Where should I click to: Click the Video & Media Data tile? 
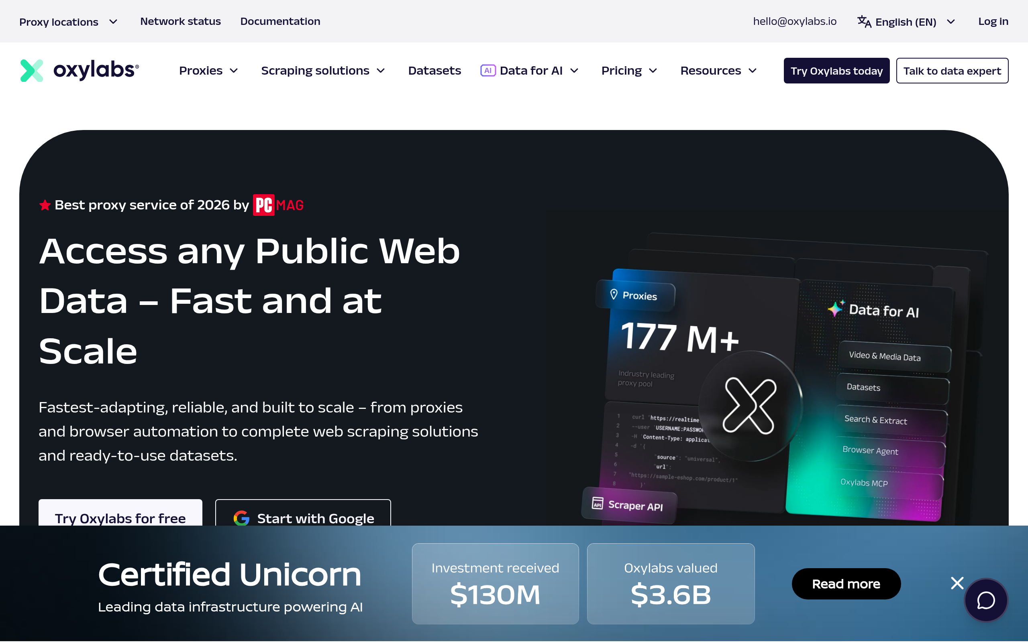894,357
